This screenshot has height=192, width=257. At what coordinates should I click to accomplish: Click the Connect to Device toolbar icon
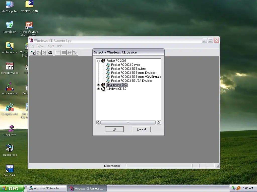pos(33,52)
